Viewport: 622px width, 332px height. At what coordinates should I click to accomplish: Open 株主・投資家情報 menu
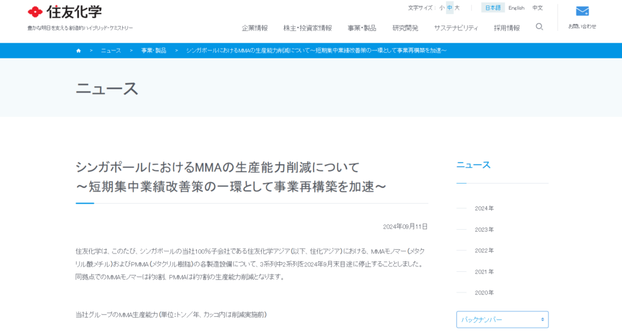coord(307,28)
